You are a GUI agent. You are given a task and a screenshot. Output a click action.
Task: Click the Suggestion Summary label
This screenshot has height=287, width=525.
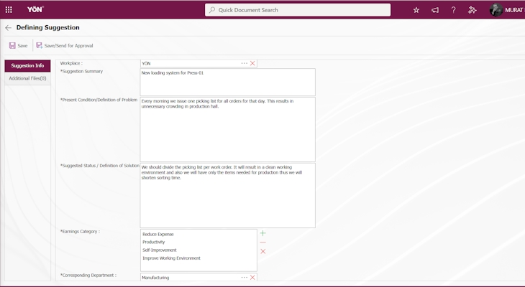81,71
